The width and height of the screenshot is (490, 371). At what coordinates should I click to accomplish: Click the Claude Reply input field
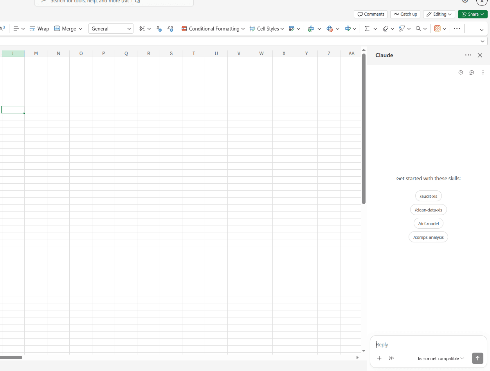pyautogui.click(x=428, y=344)
